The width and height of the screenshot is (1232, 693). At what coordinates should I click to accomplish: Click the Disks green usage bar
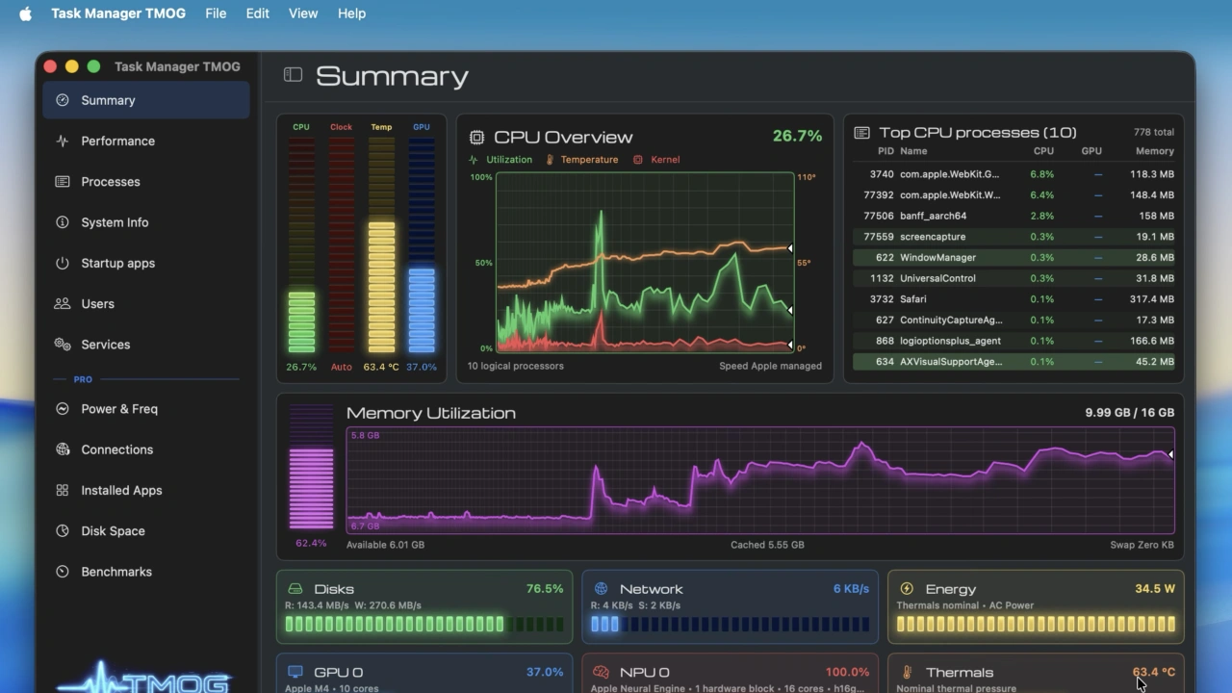point(424,624)
